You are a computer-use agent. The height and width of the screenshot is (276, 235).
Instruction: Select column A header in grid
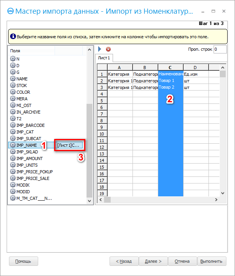(x=120, y=68)
